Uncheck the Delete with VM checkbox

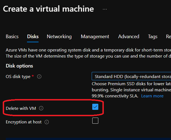[95, 107]
